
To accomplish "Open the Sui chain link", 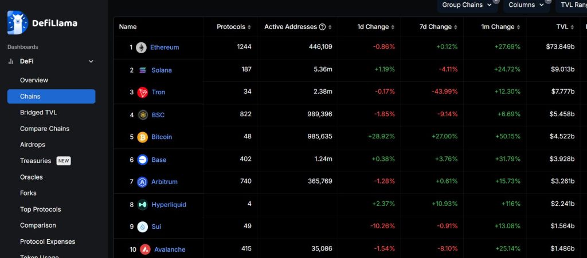I will coord(156,227).
